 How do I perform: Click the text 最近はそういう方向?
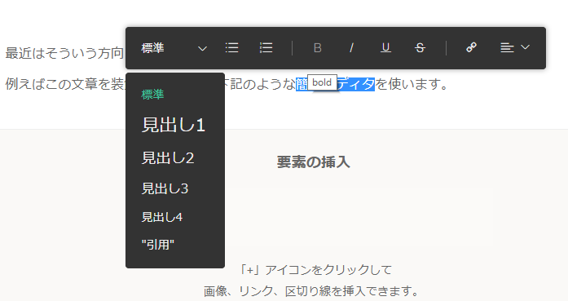[64, 53]
